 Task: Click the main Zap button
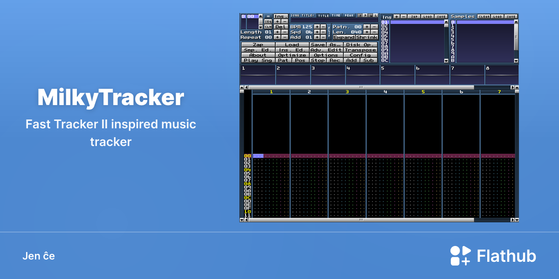[x=258, y=45]
